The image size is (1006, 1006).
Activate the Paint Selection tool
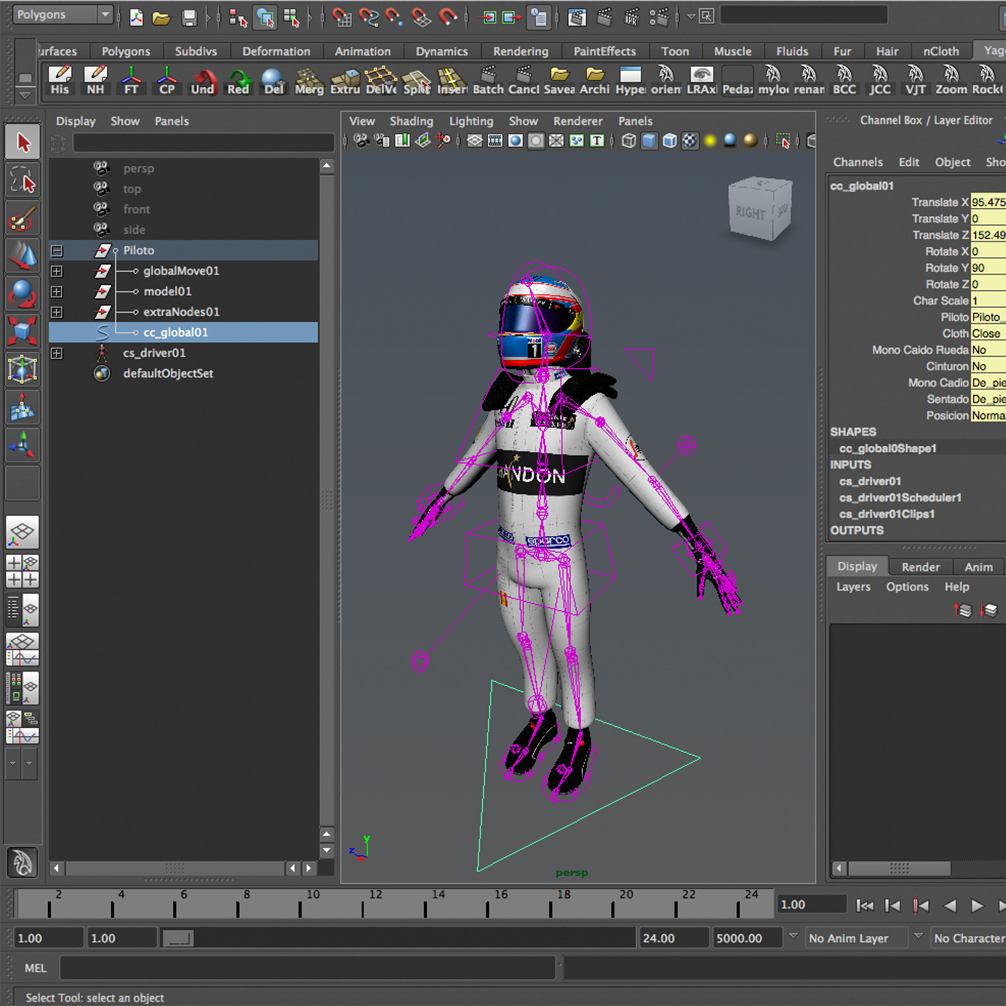point(23,219)
